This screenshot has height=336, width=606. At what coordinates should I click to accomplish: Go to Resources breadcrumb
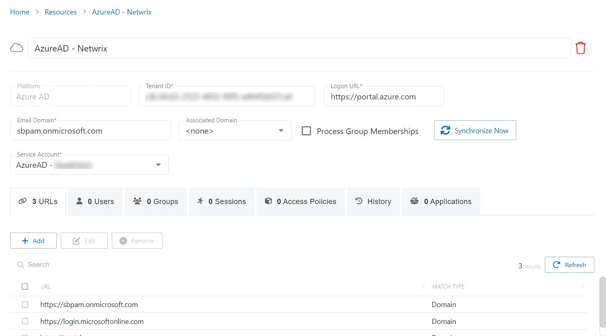61,12
